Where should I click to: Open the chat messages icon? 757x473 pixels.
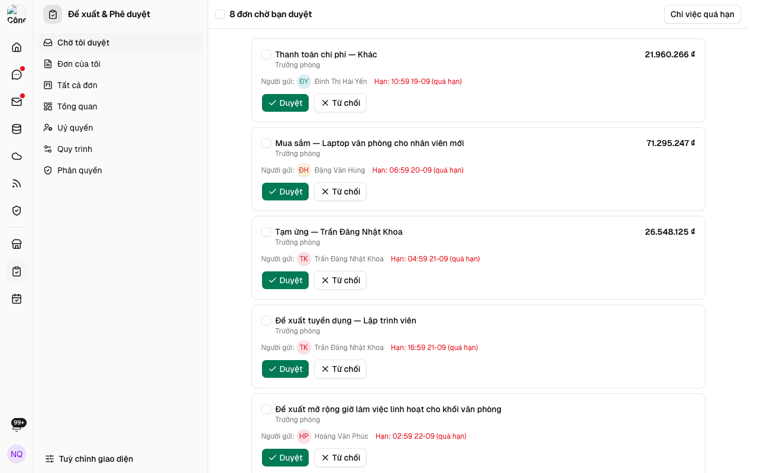tap(17, 74)
